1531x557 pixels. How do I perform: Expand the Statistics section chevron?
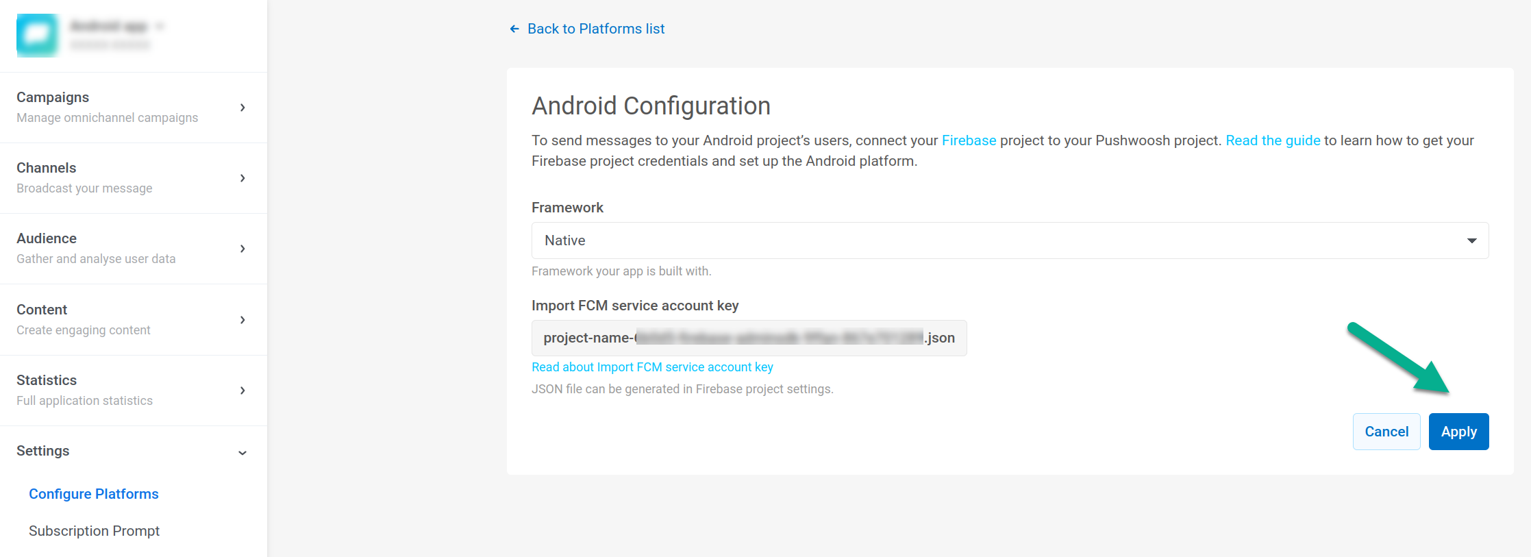(x=242, y=391)
